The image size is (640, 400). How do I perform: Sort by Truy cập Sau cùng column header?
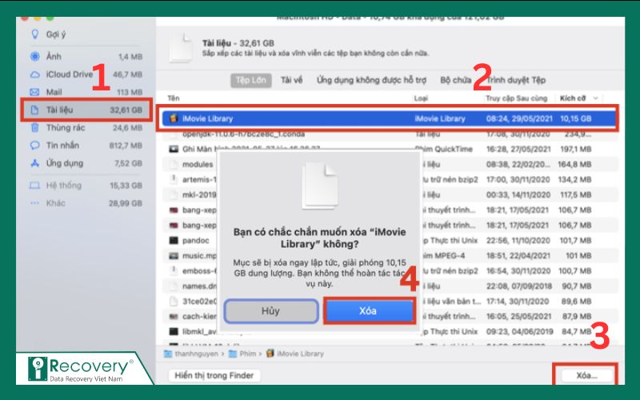click(516, 98)
